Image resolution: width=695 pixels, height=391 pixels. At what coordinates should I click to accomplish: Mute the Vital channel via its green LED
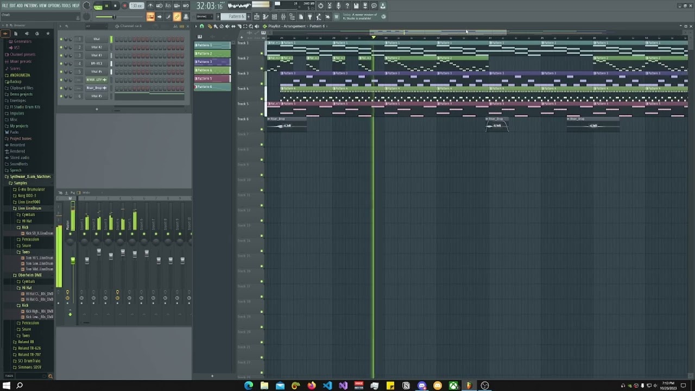point(61,39)
